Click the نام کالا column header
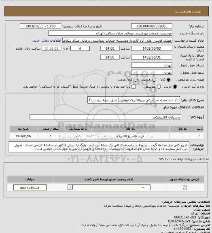212x233 pixels. coord(130,129)
